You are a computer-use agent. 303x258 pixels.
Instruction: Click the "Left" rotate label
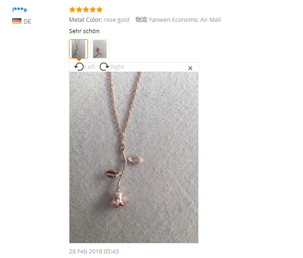point(90,67)
